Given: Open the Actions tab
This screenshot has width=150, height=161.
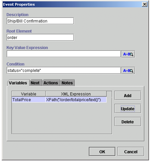Looking at the screenshot, I should pos(51,83).
